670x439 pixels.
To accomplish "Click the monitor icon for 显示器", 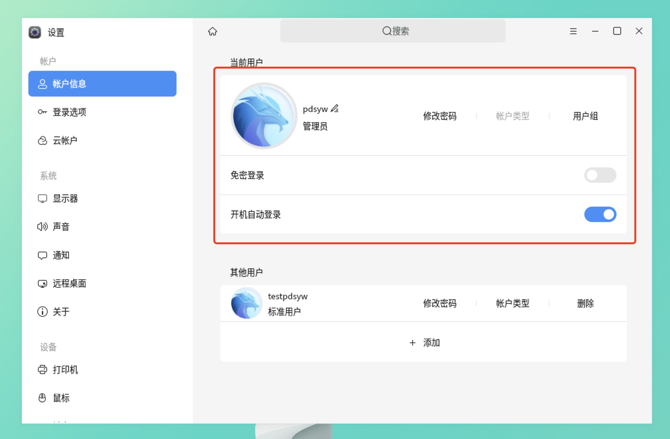I will 42,198.
